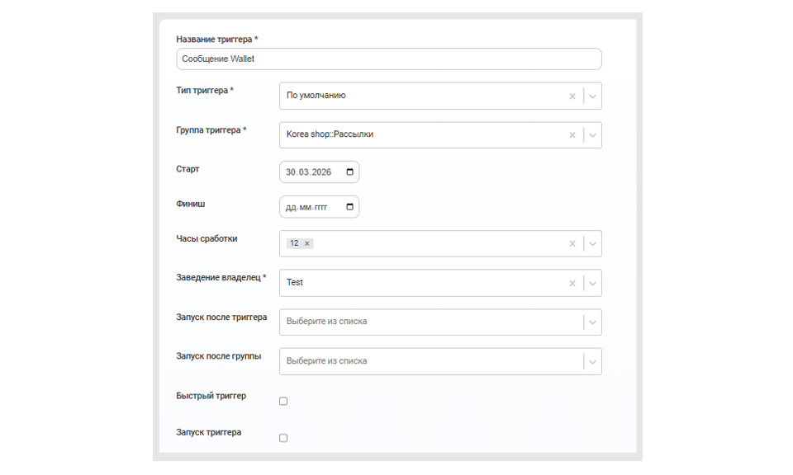Open the Запуск после триггера list
This screenshot has height=475, width=793.
(x=440, y=322)
